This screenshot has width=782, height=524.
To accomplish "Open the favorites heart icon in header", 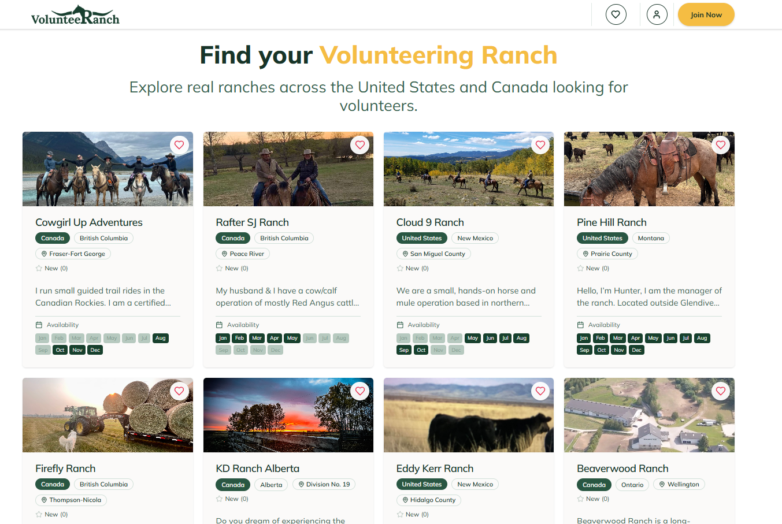I will coord(616,14).
